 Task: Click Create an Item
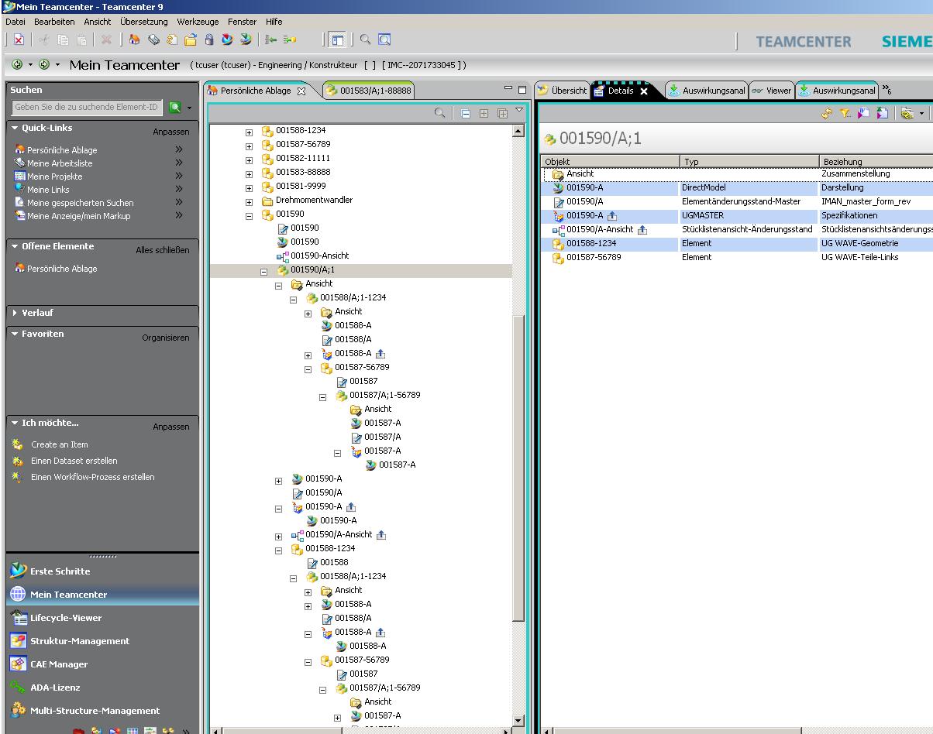(60, 444)
